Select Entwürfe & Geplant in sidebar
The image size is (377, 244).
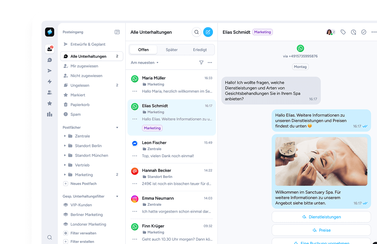(x=88, y=44)
